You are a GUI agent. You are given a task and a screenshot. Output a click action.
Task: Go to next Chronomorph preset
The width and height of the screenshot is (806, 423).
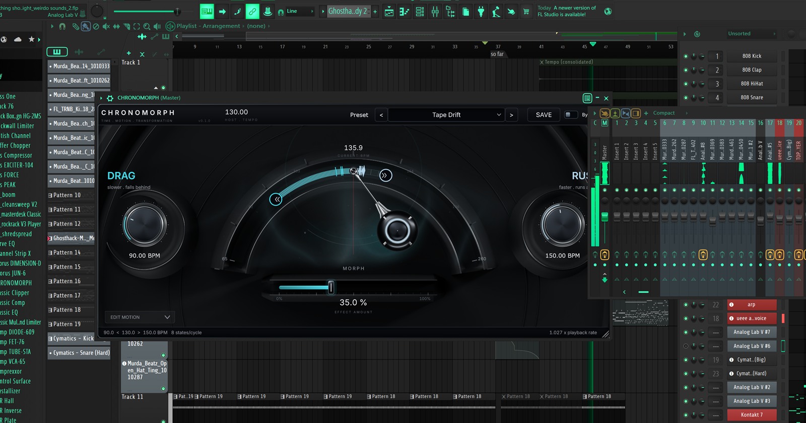(511, 115)
